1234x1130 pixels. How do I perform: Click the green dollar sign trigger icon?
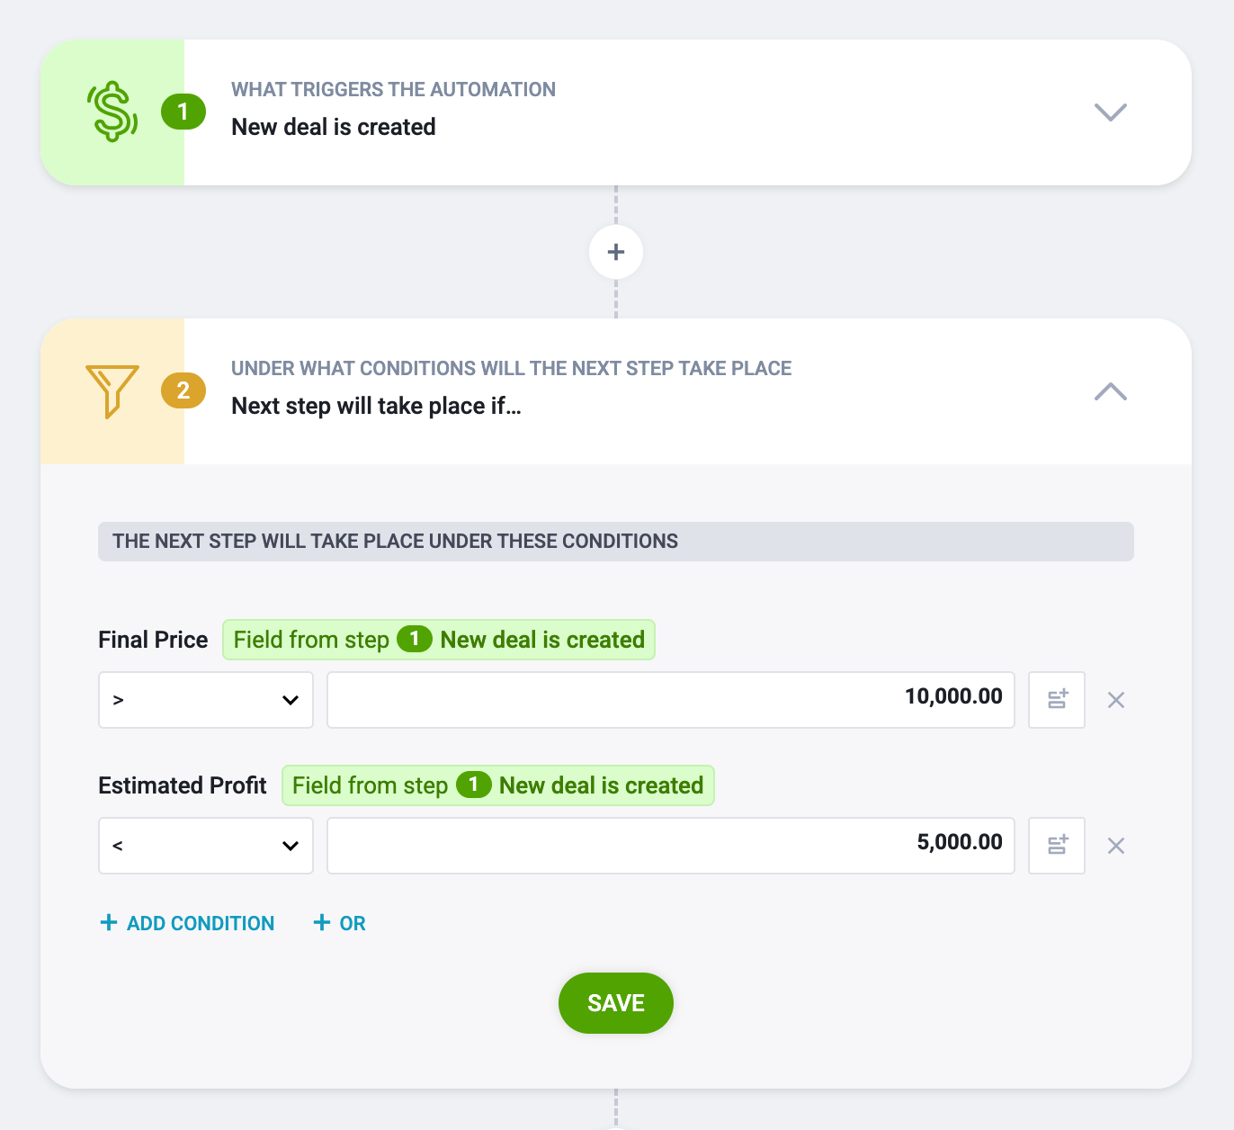112,112
